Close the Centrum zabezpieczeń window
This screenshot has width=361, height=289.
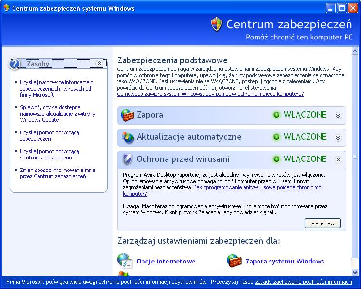tap(353, 8)
